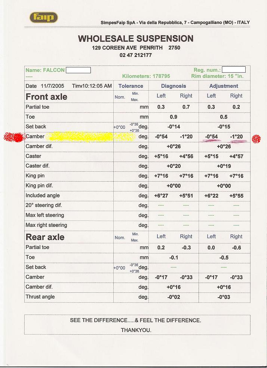Click the red dot at the right page edge
Screen dimensions: 267x368
click(256, 139)
